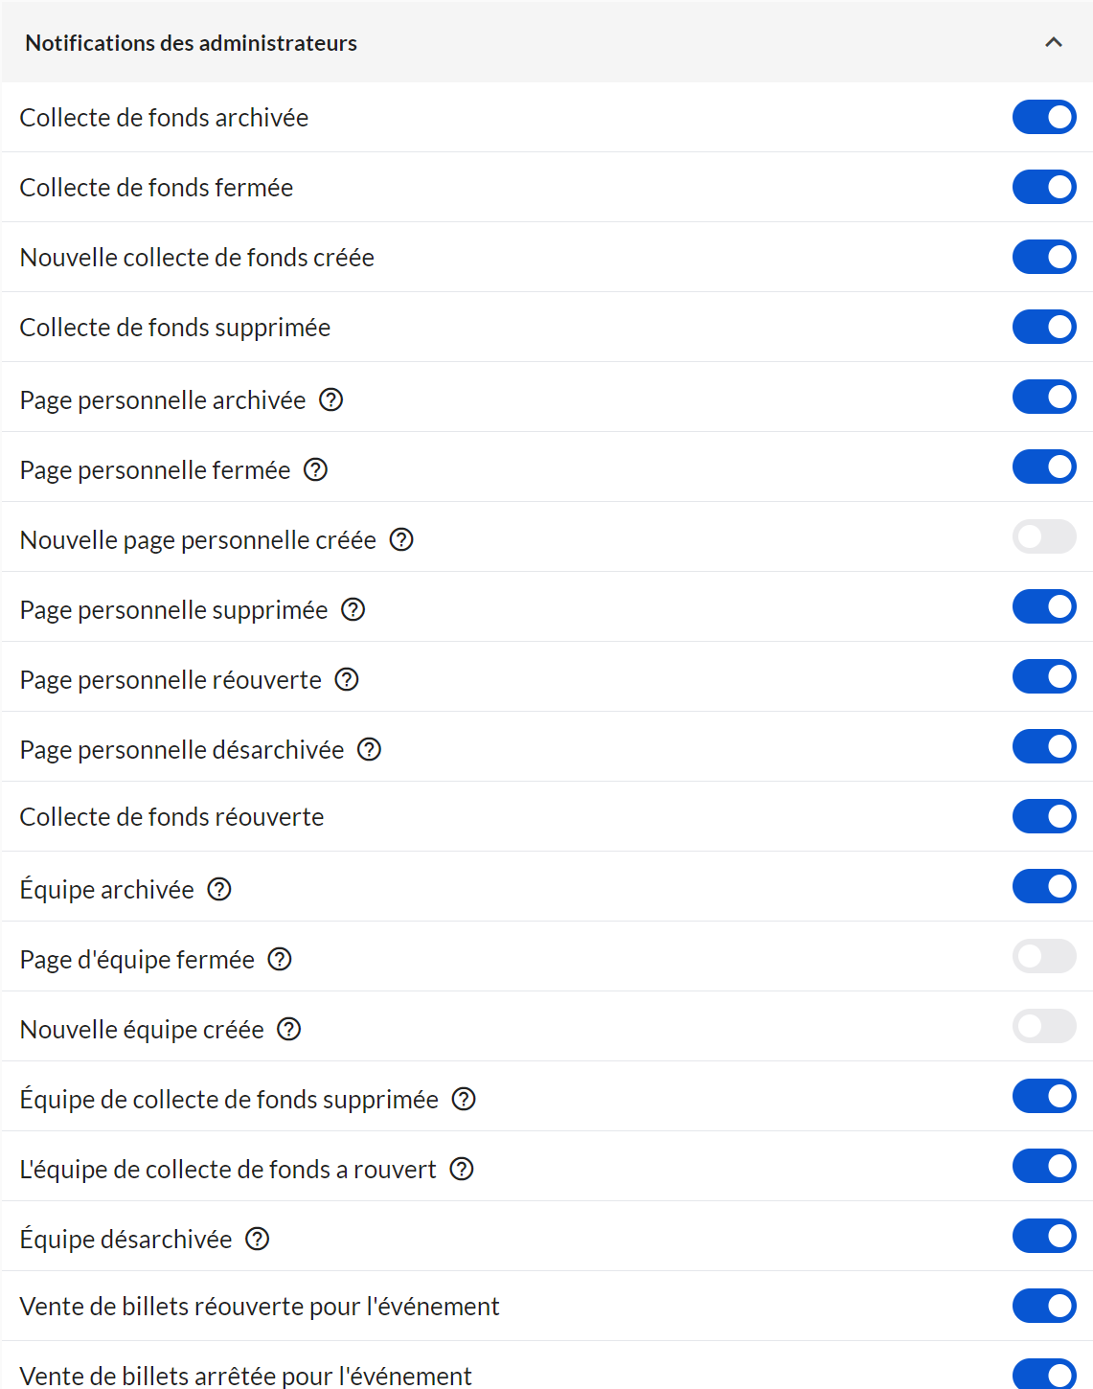Image resolution: width=1093 pixels, height=1389 pixels.
Task: Click question mark beside Page personnelle réouverte
Action: 347,679
